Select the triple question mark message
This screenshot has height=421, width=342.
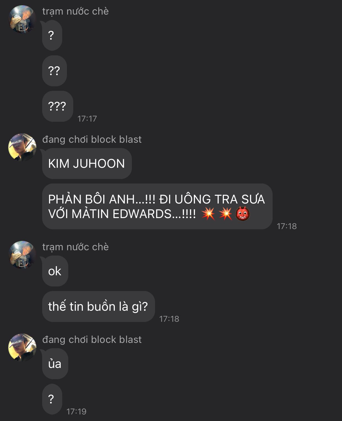point(58,106)
